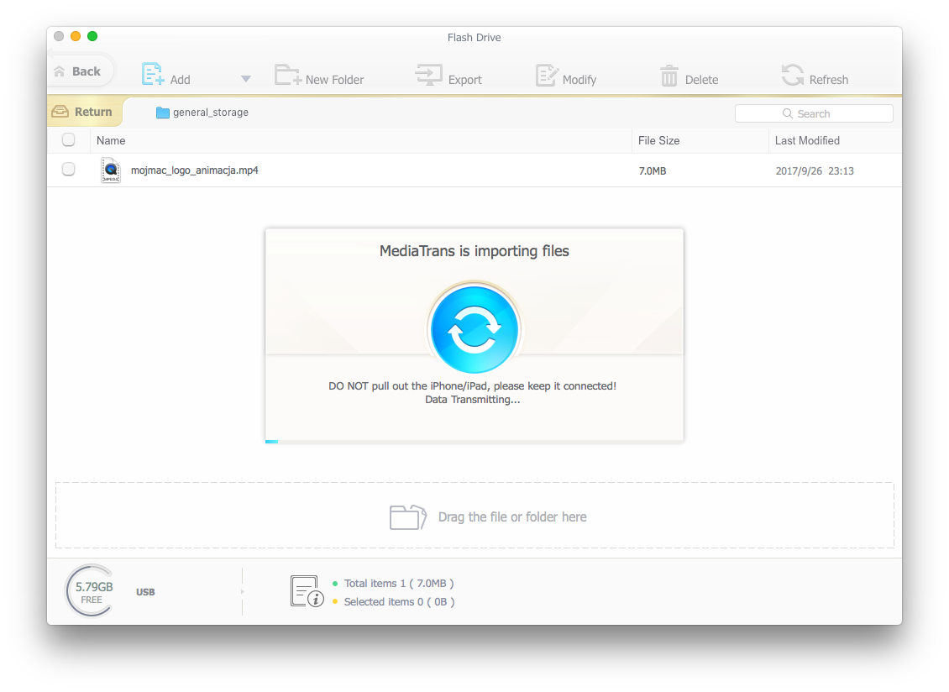
Task: Click the file info icon in status bar
Action: click(307, 591)
